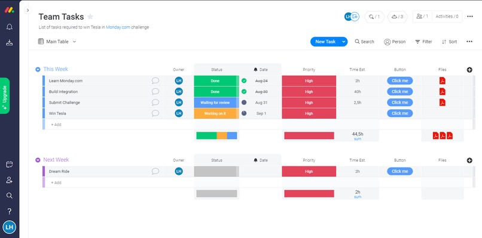The height and width of the screenshot is (238, 482).
Task: Change the Dream Ride High priority
Action: 309,171
